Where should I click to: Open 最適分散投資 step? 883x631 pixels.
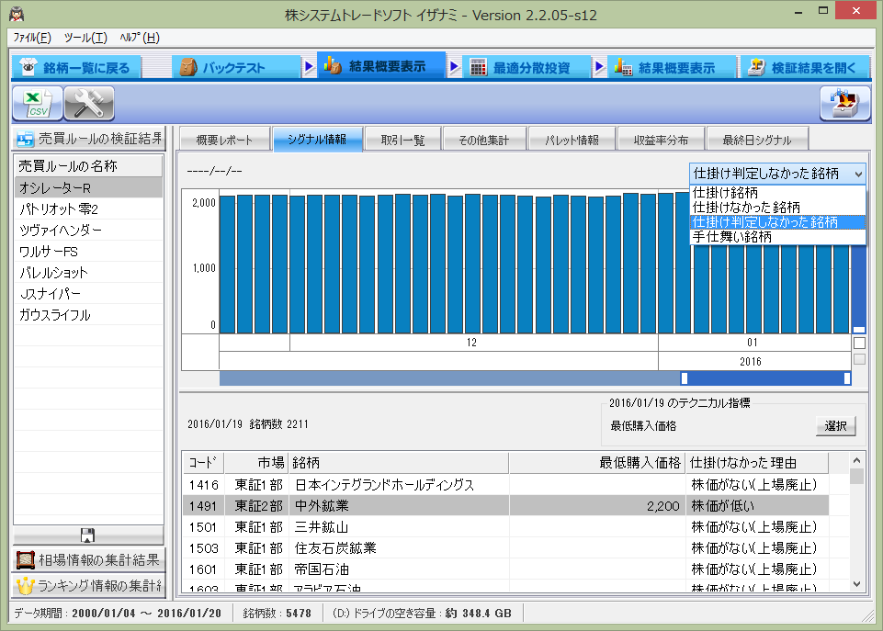click(x=526, y=68)
